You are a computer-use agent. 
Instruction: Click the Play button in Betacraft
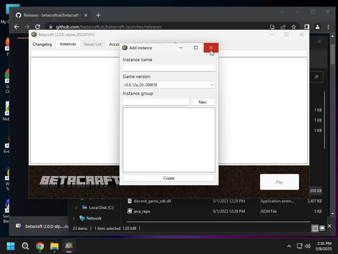[x=279, y=182]
